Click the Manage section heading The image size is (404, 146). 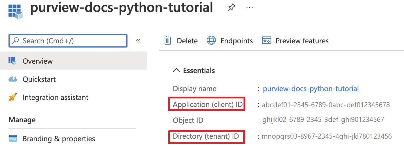pyautogui.click(x=22, y=120)
